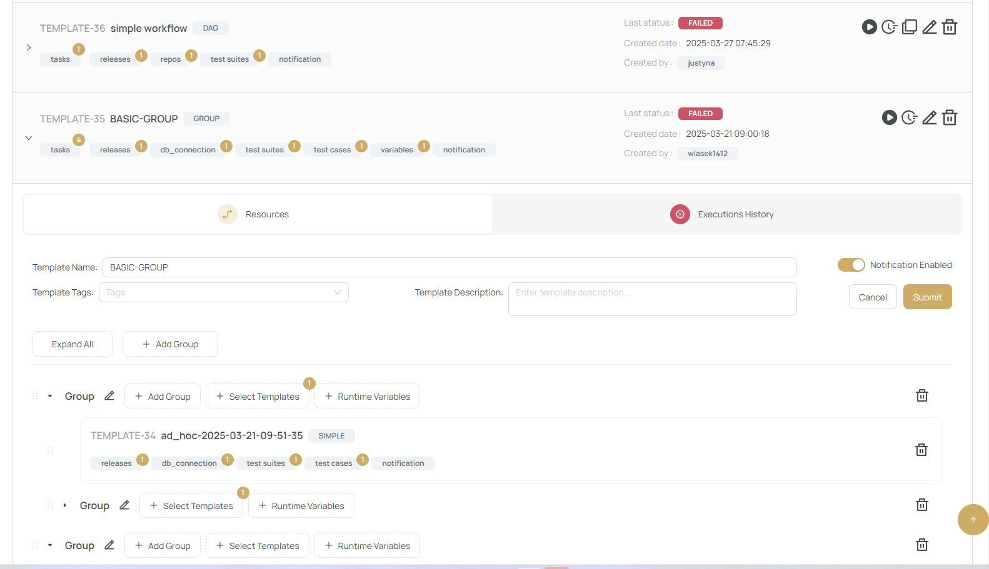Delete TEMPLATE-35 BASIC-GROUP template
The width and height of the screenshot is (989, 569).
(x=950, y=117)
